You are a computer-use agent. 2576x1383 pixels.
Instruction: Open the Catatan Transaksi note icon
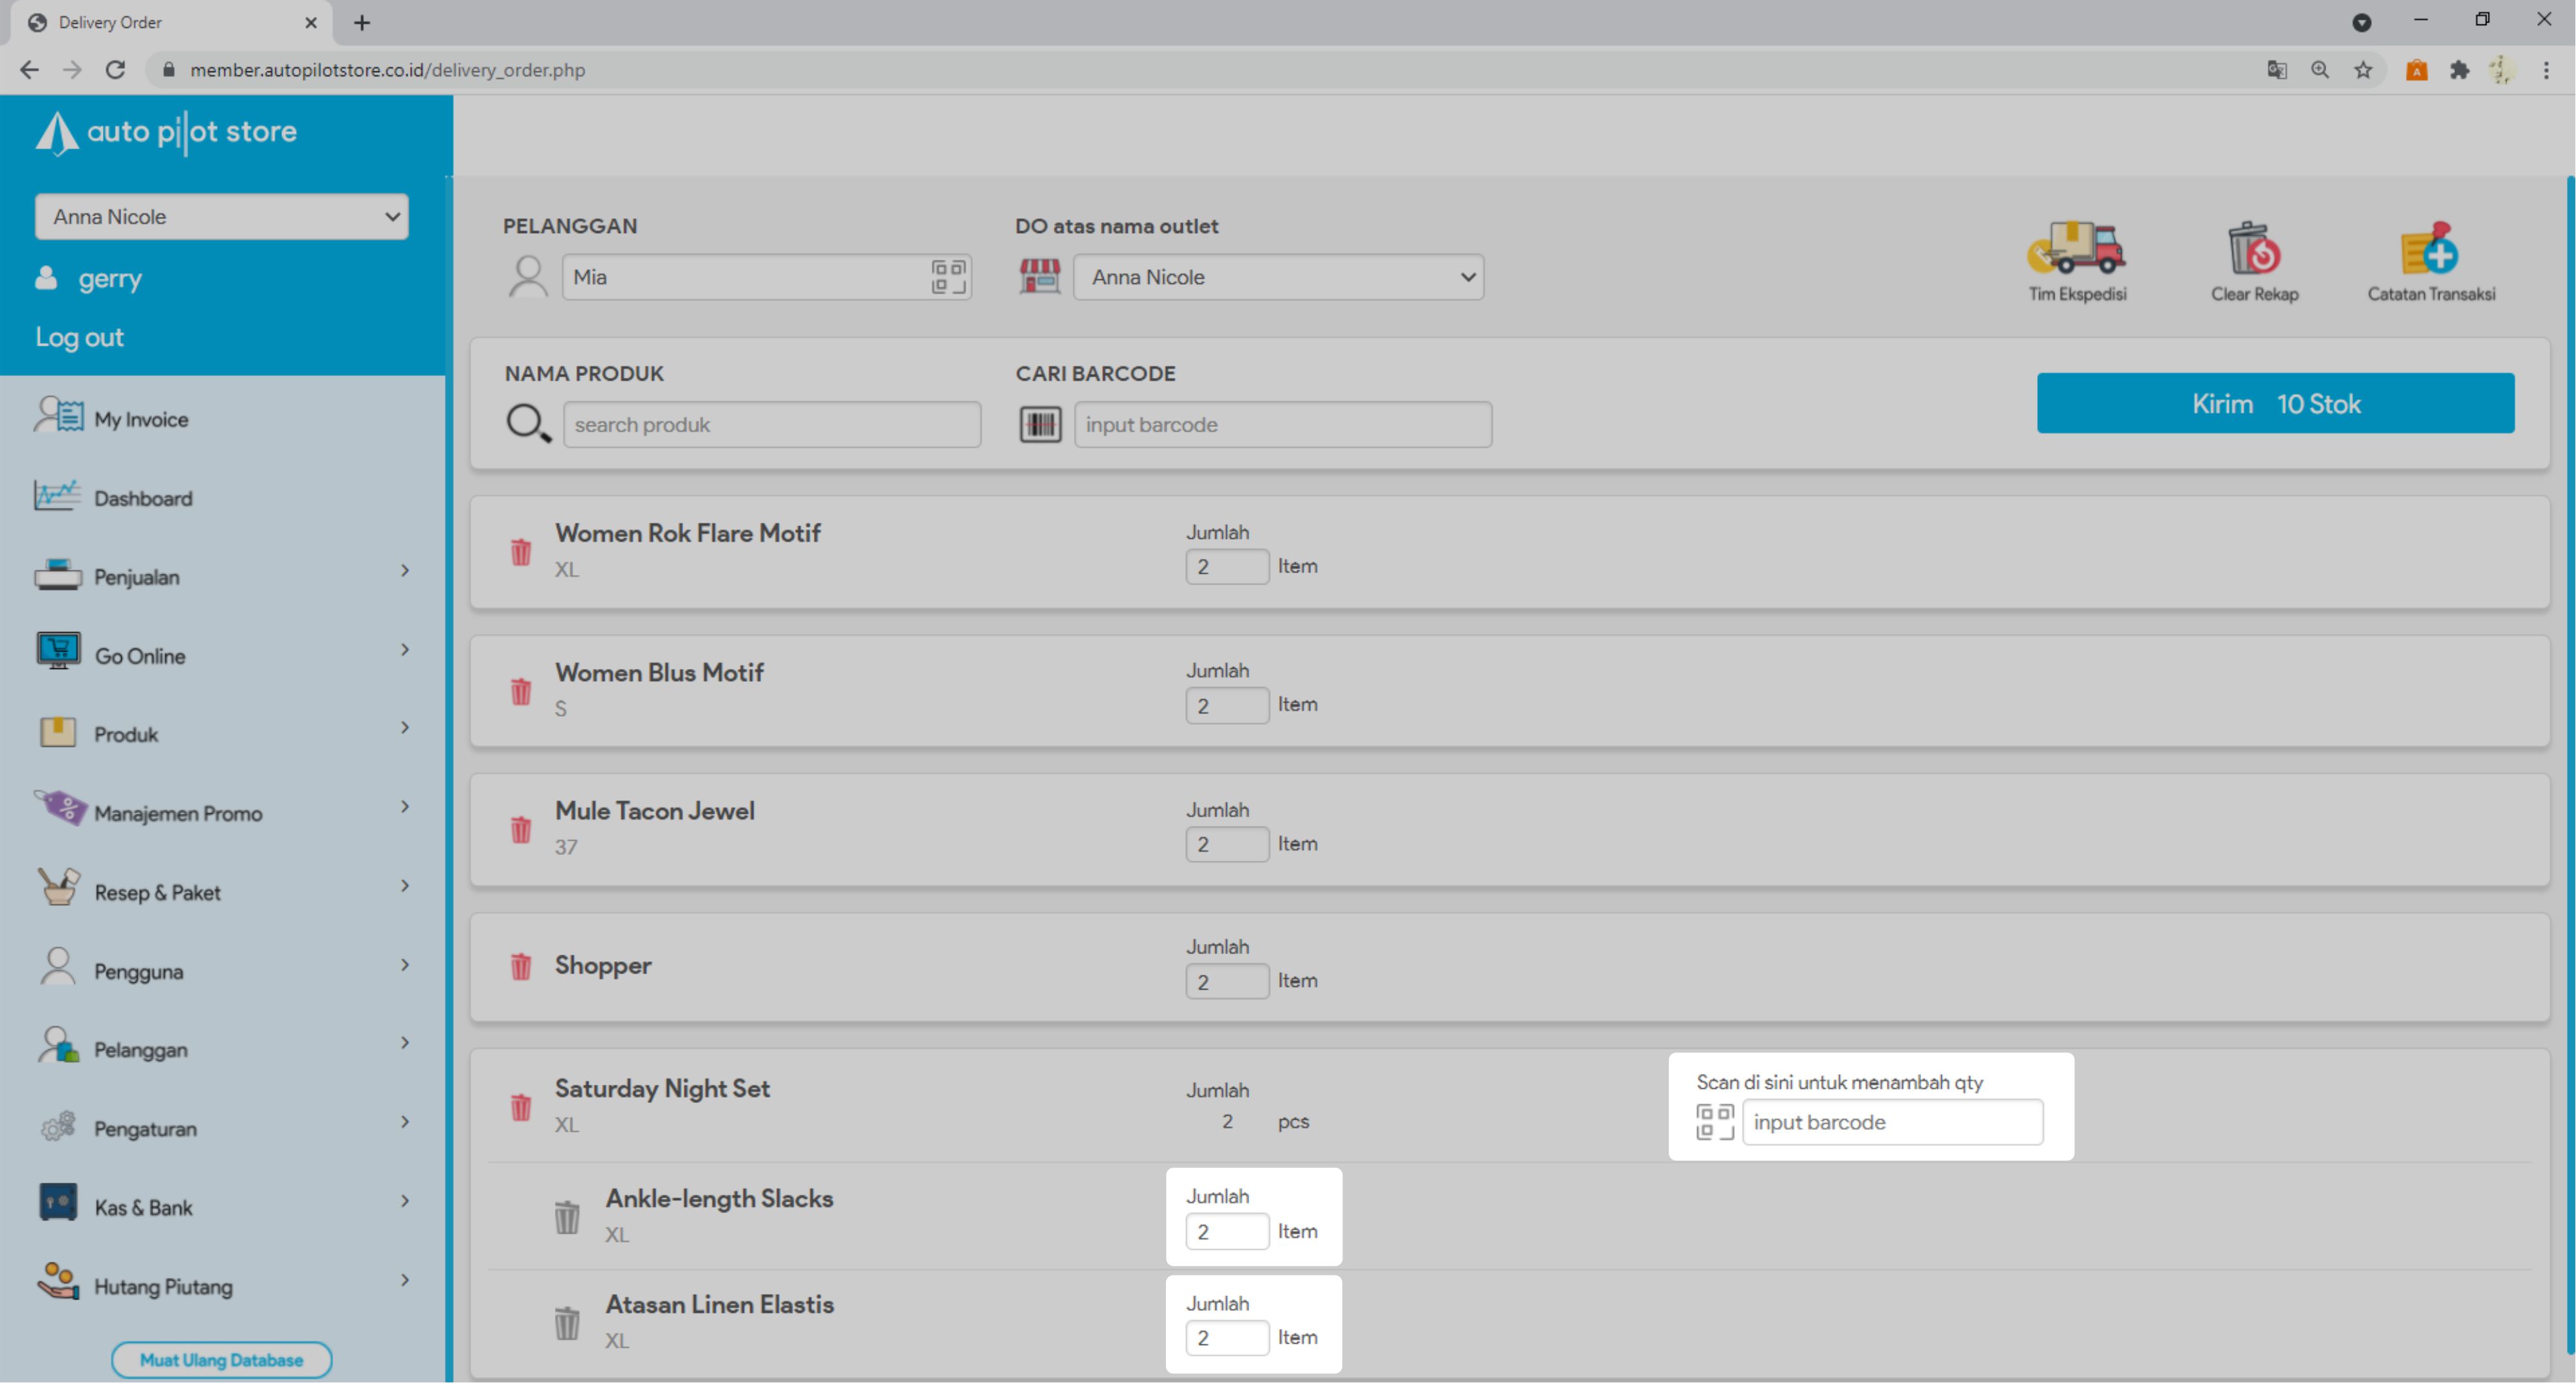(2429, 249)
